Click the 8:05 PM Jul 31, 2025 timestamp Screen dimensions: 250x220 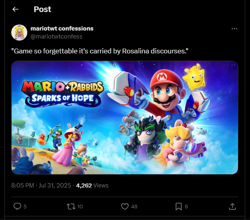(41, 185)
